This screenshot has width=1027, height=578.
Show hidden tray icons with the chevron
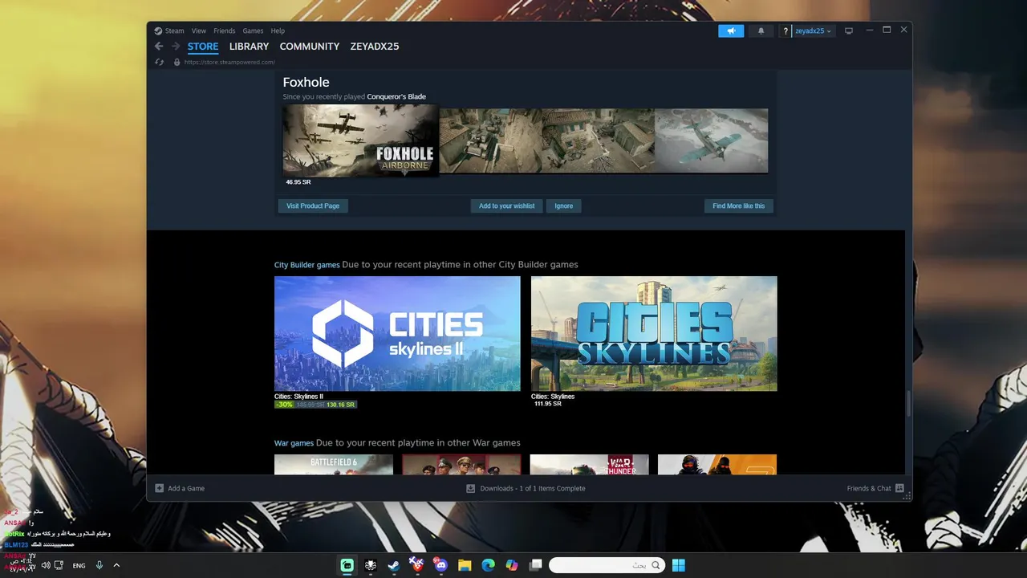tap(116, 565)
